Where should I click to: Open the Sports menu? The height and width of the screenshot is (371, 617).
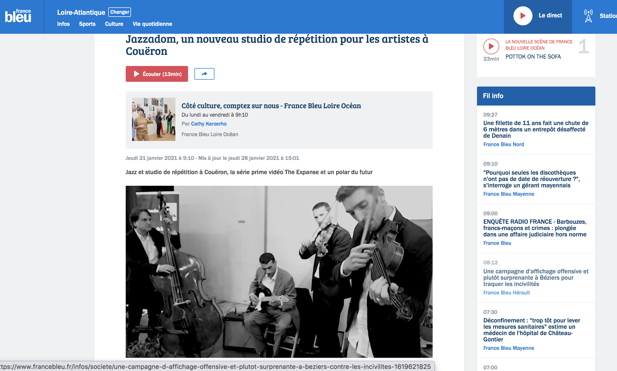tap(87, 24)
